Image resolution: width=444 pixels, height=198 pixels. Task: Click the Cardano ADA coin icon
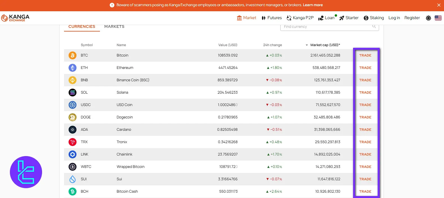(73, 130)
